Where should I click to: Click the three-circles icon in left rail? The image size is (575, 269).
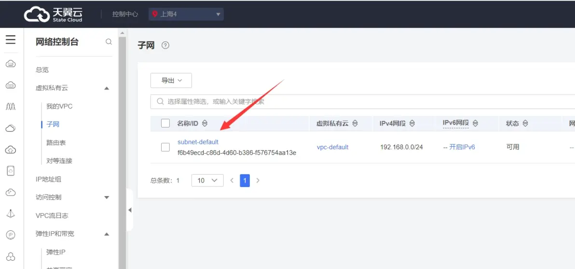coord(11,256)
